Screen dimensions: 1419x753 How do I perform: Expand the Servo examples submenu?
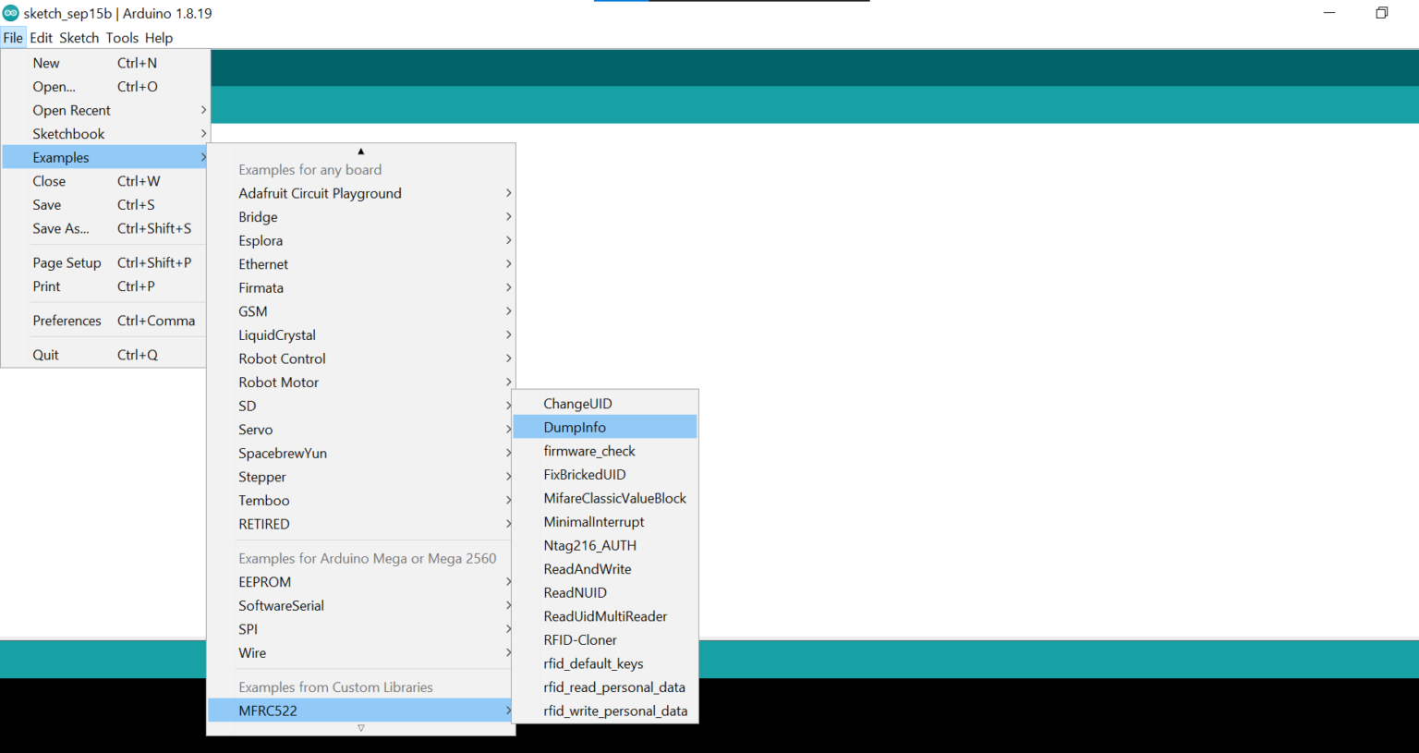point(256,430)
